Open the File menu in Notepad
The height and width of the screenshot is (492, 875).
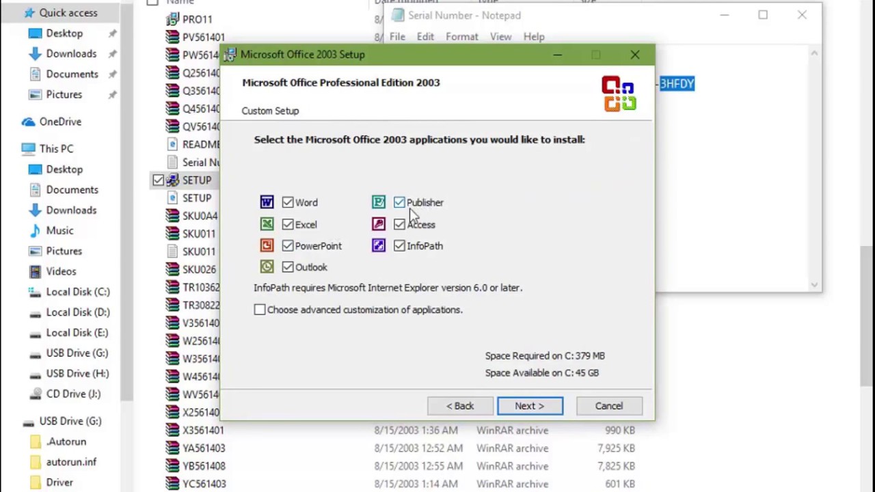(x=397, y=37)
